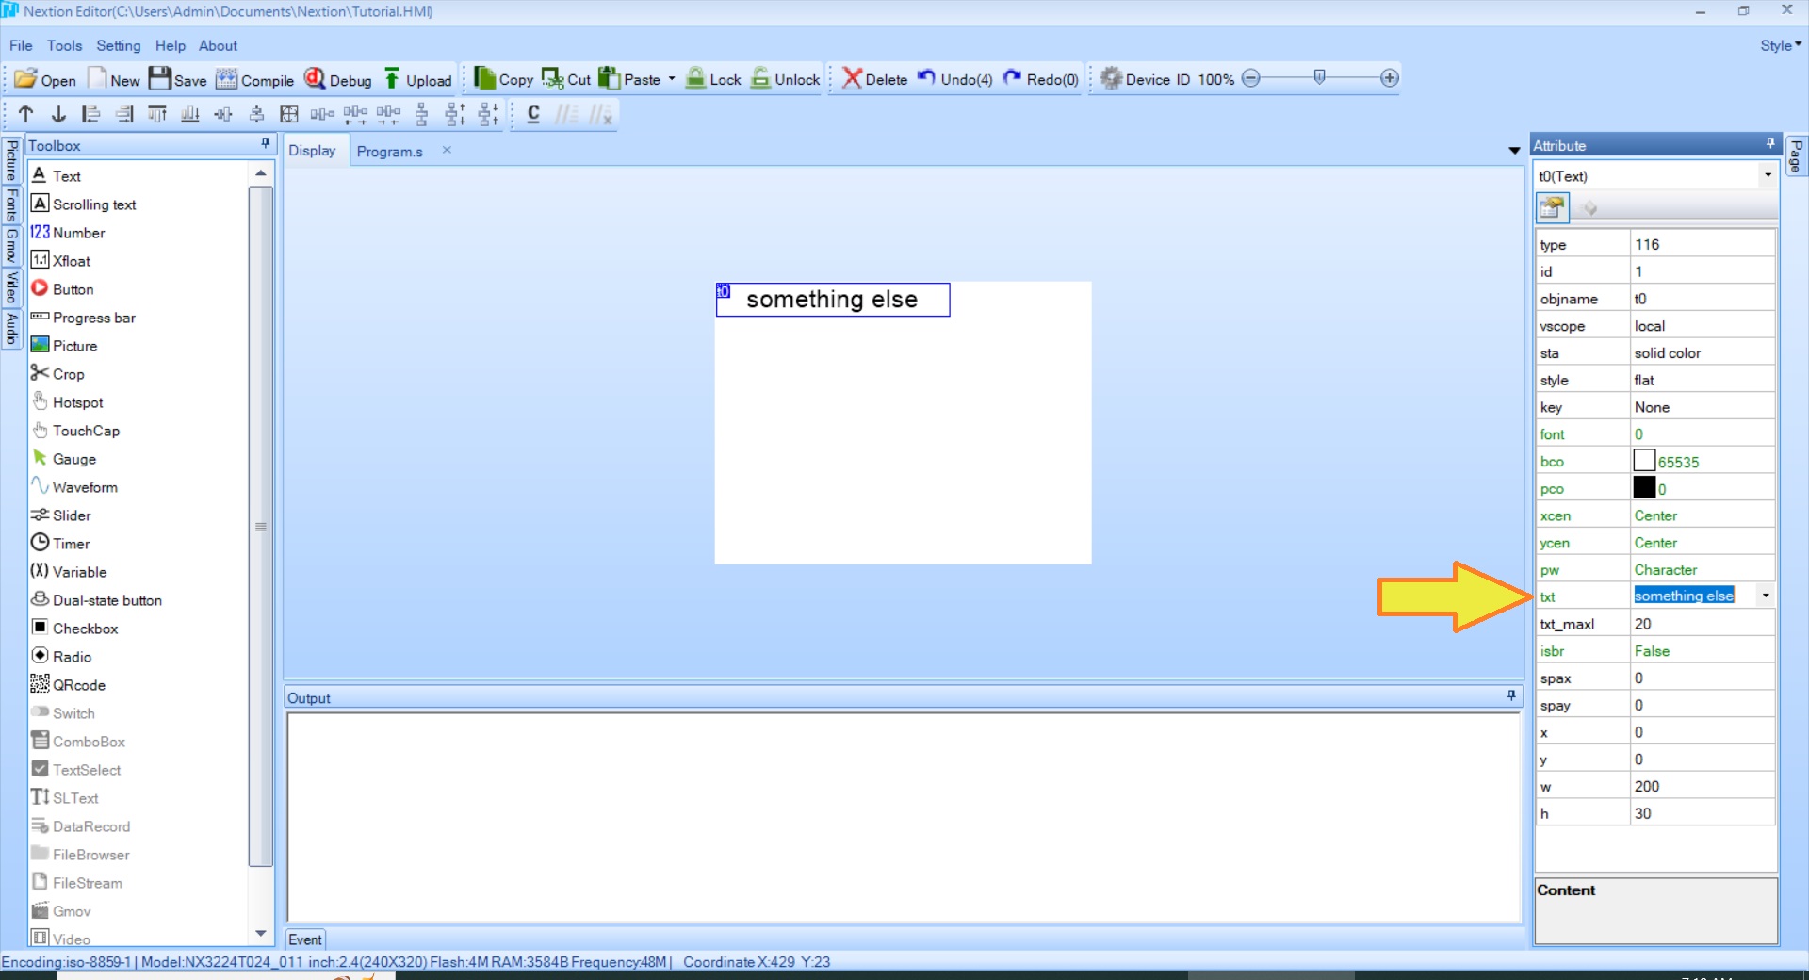Open the Device ID settings
Screen dimensions: 1809x980
click(1145, 79)
